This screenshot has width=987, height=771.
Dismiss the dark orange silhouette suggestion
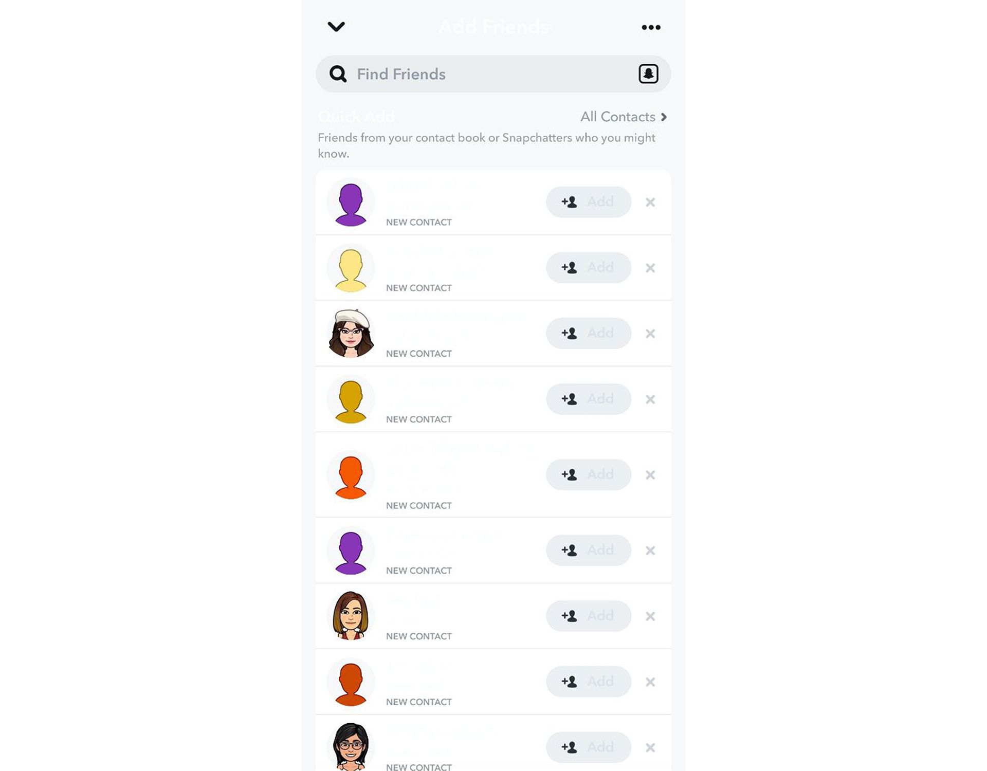tap(650, 682)
